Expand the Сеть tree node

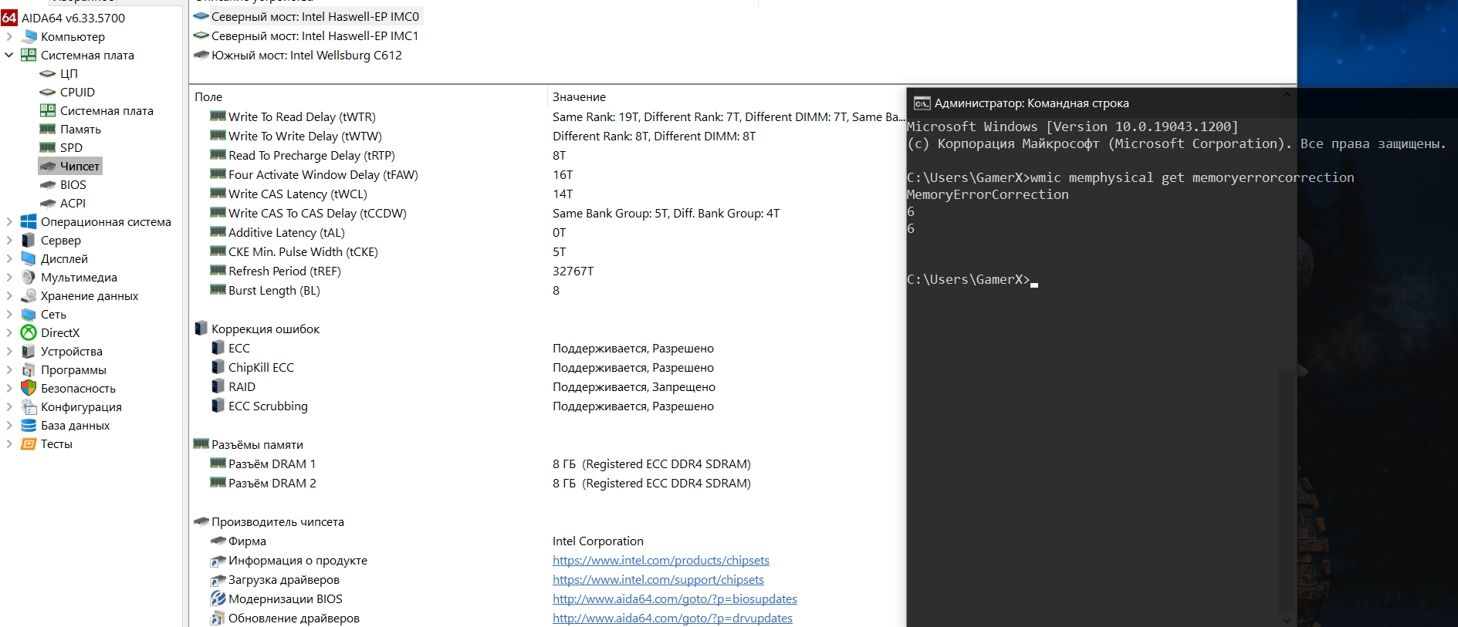pyautogui.click(x=9, y=314)
